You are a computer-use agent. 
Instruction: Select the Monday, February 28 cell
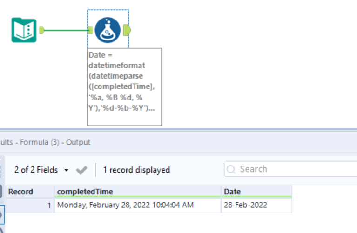click(137, 205)
